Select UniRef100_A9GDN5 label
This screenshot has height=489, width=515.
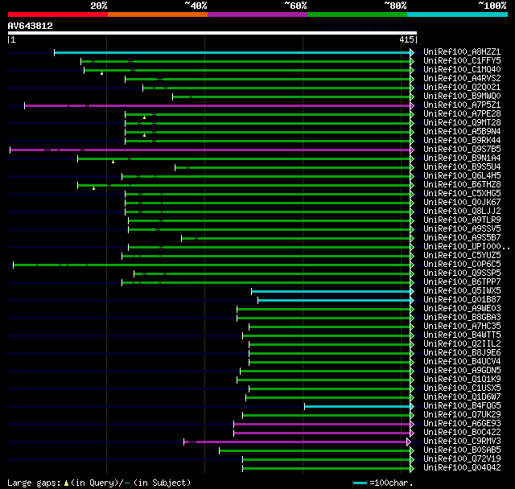pos(462,371)
